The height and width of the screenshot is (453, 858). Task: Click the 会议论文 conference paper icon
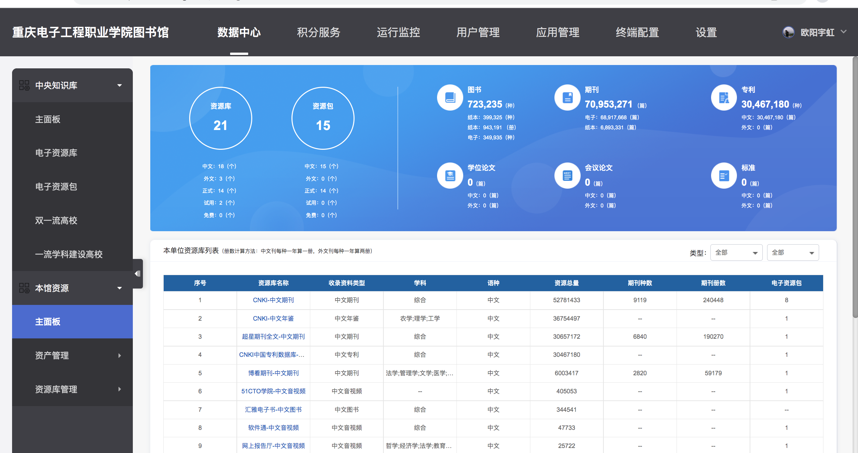pyautogui.click(x=567, y=176)
